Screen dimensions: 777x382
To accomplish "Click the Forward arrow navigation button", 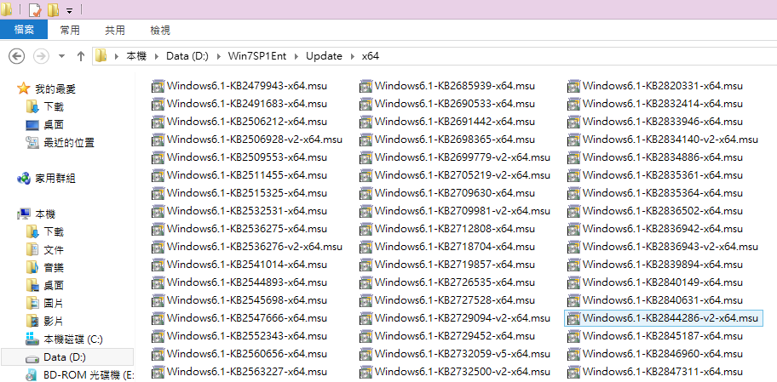I will pyautogui.click(x=41, y=56).
